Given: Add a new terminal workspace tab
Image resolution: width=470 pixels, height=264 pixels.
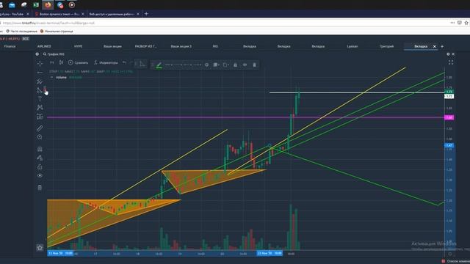Looking at the screenshot, I should point(442,46).
